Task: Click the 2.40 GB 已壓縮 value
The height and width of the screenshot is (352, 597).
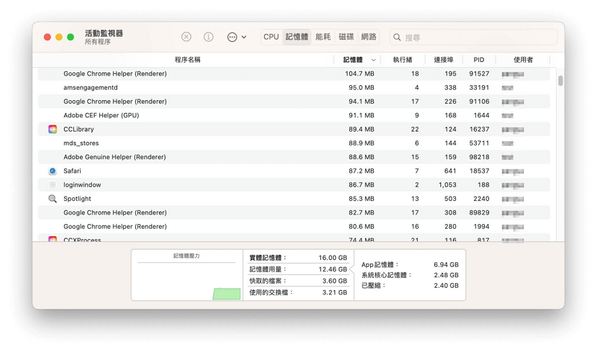Action: coord(446,285)
